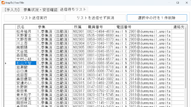The image size is (191, 107).
Task: Select the name cell 谷口湊
Action: pos(26,71)
